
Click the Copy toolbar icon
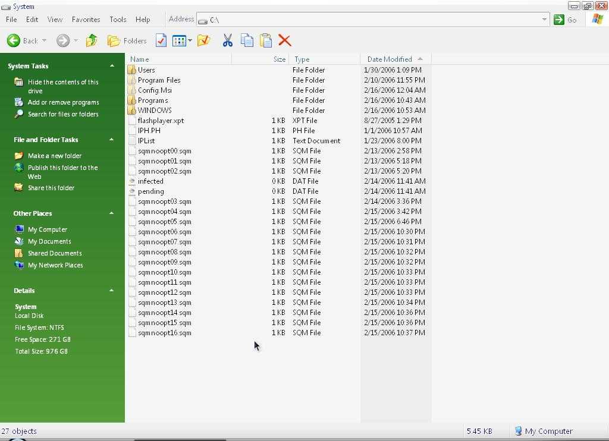coord(247,40)
